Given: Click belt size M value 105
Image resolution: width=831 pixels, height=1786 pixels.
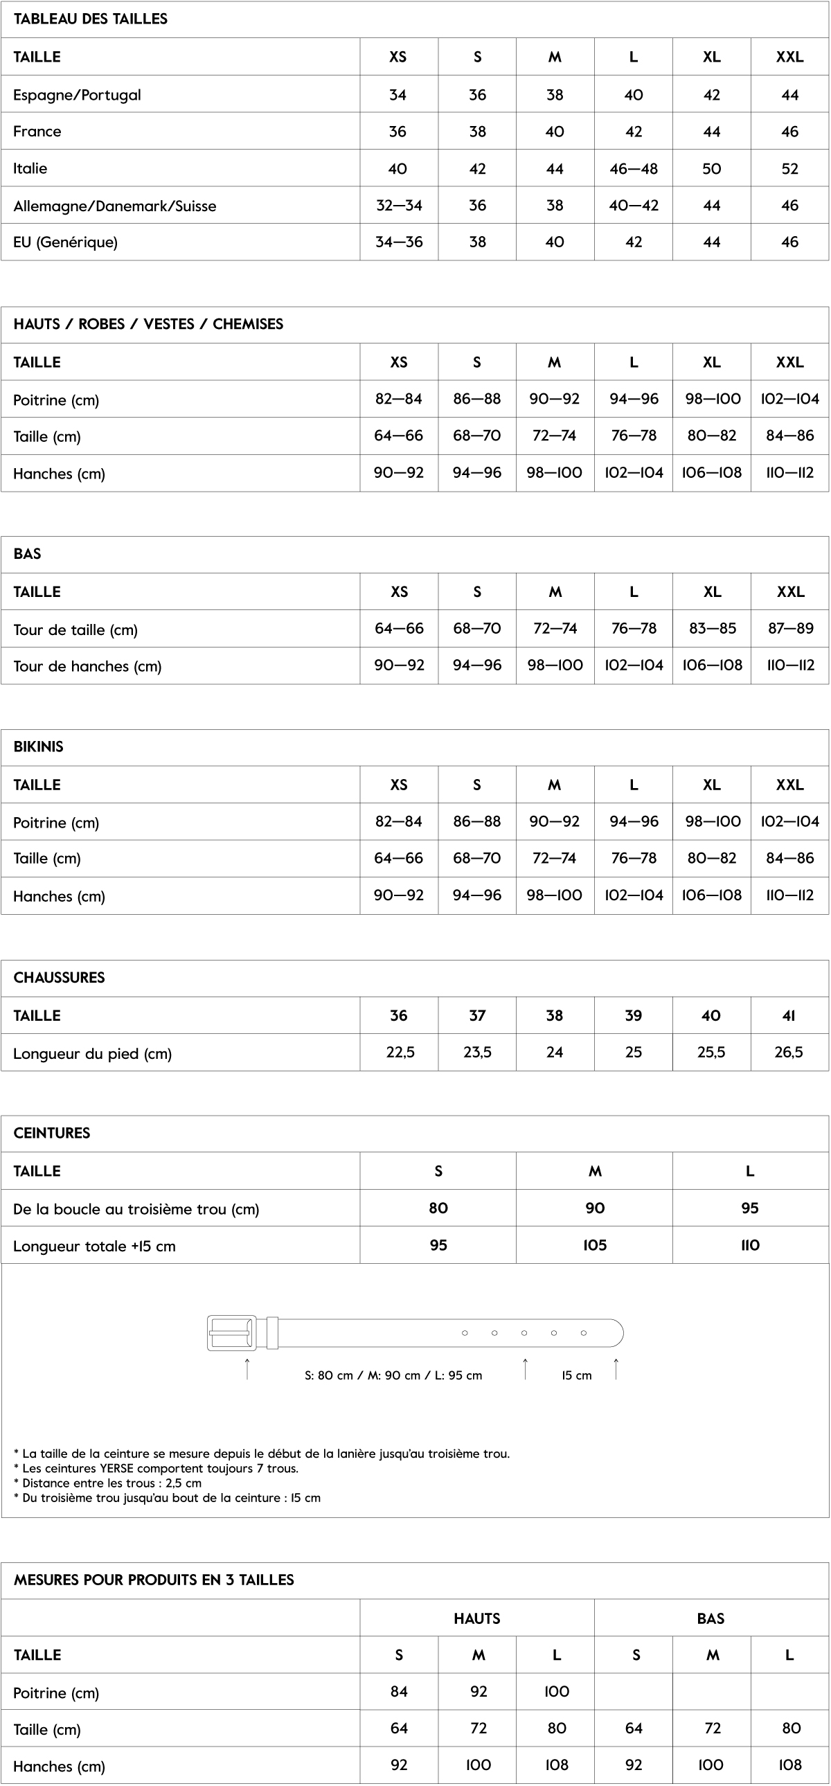Looking at the screenshot, I should click(595, 1245).
